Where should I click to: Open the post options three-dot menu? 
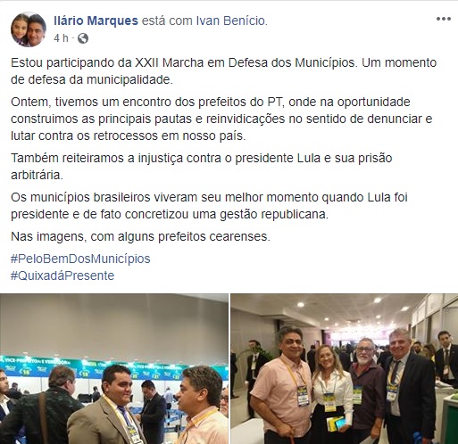pyautogui.click(x=443, y=19)
